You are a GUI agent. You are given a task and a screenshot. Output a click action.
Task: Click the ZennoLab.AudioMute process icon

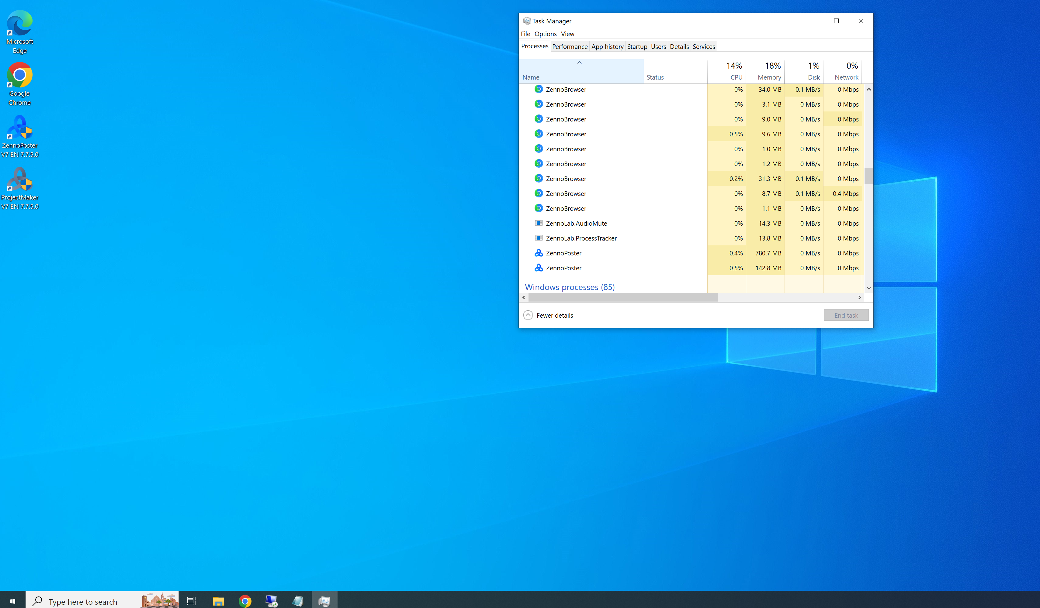(539, 223)
